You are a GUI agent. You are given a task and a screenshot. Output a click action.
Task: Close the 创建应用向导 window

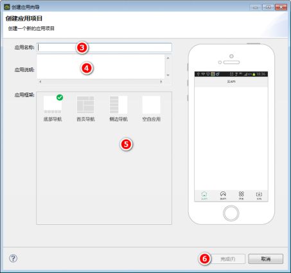pyautogui.click(x=281, y=7)
